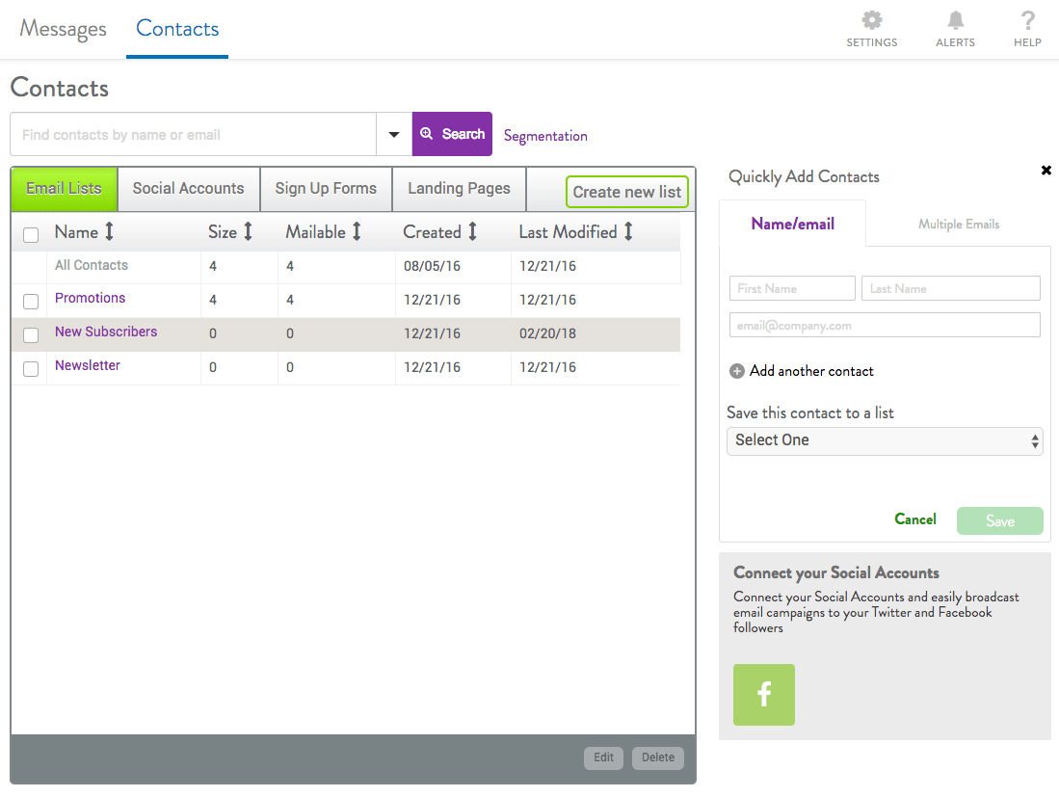Open Settings via the gear icon
1059x797 pixels.
coord(871,20)
